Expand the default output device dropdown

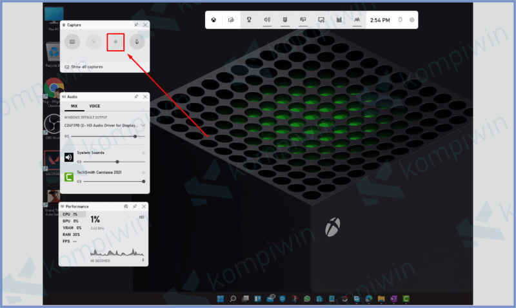tap(143, 125)
